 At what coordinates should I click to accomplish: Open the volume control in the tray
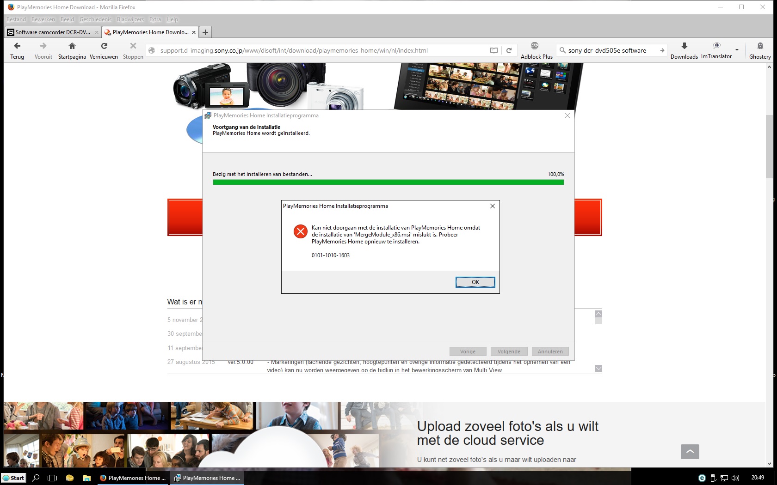pos(735,478)
